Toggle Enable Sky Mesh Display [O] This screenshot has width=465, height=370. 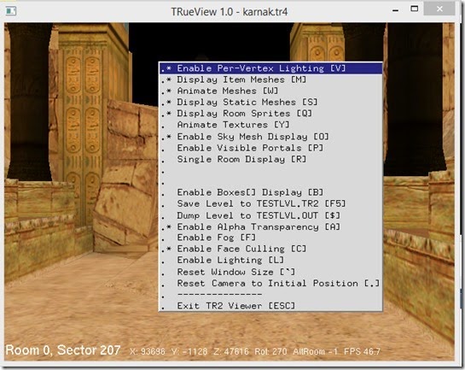click(x=270, y=137)
